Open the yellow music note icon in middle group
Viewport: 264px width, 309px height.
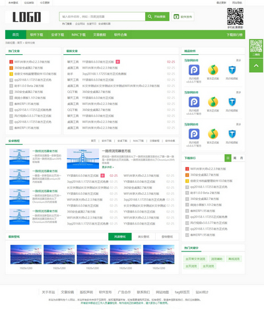(x=213, y=102)
